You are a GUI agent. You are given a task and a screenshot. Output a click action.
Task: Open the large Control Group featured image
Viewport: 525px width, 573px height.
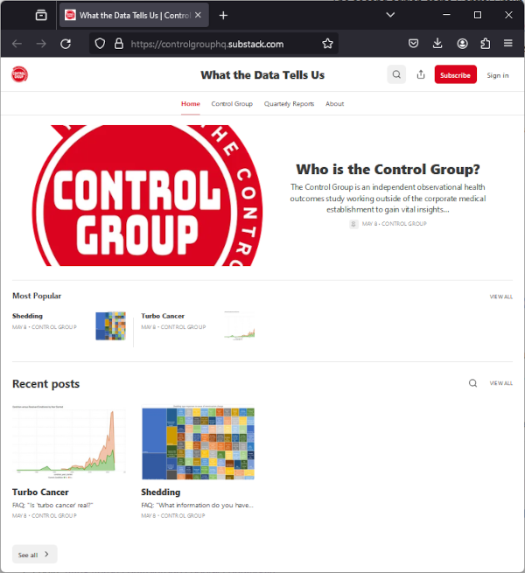[147, 195]
